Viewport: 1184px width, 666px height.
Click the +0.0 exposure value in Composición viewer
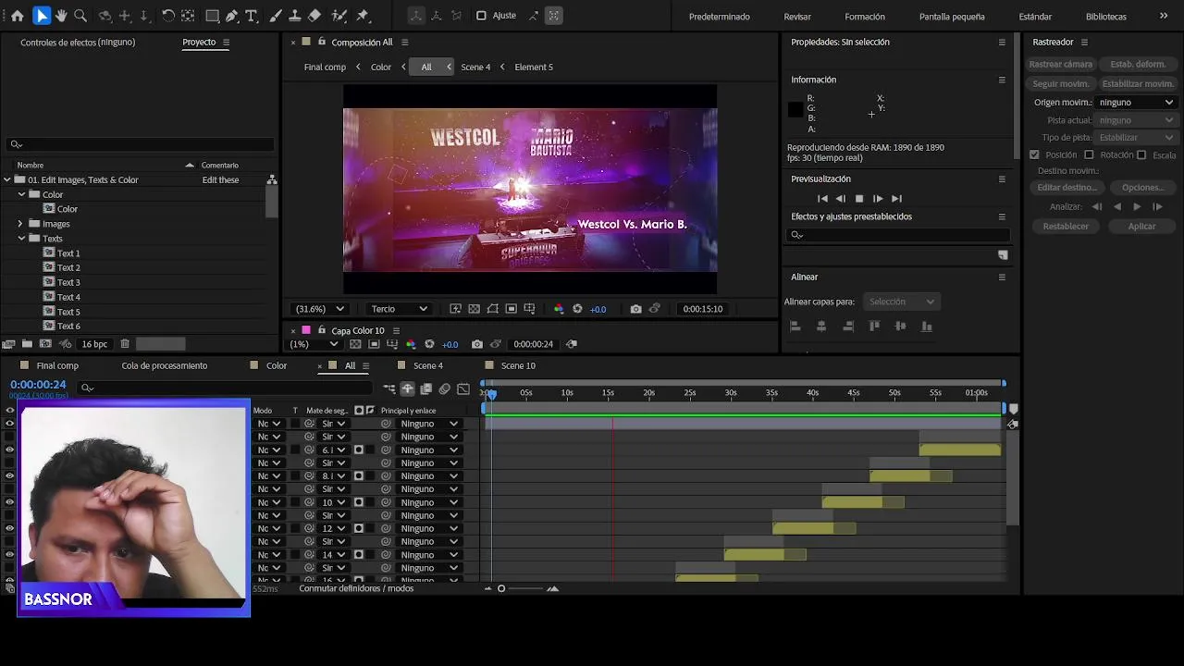point(598,309)
